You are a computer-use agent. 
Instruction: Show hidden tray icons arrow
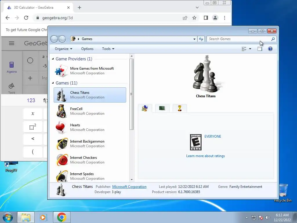[x=247, y=217]
